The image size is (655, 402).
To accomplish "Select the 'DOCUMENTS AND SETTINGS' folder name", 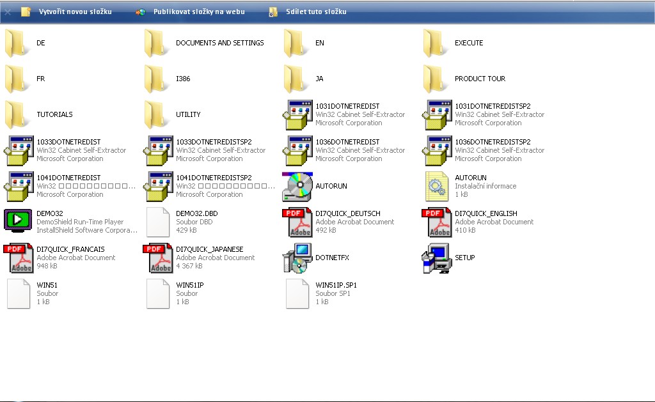I will [x=220, y=43].
